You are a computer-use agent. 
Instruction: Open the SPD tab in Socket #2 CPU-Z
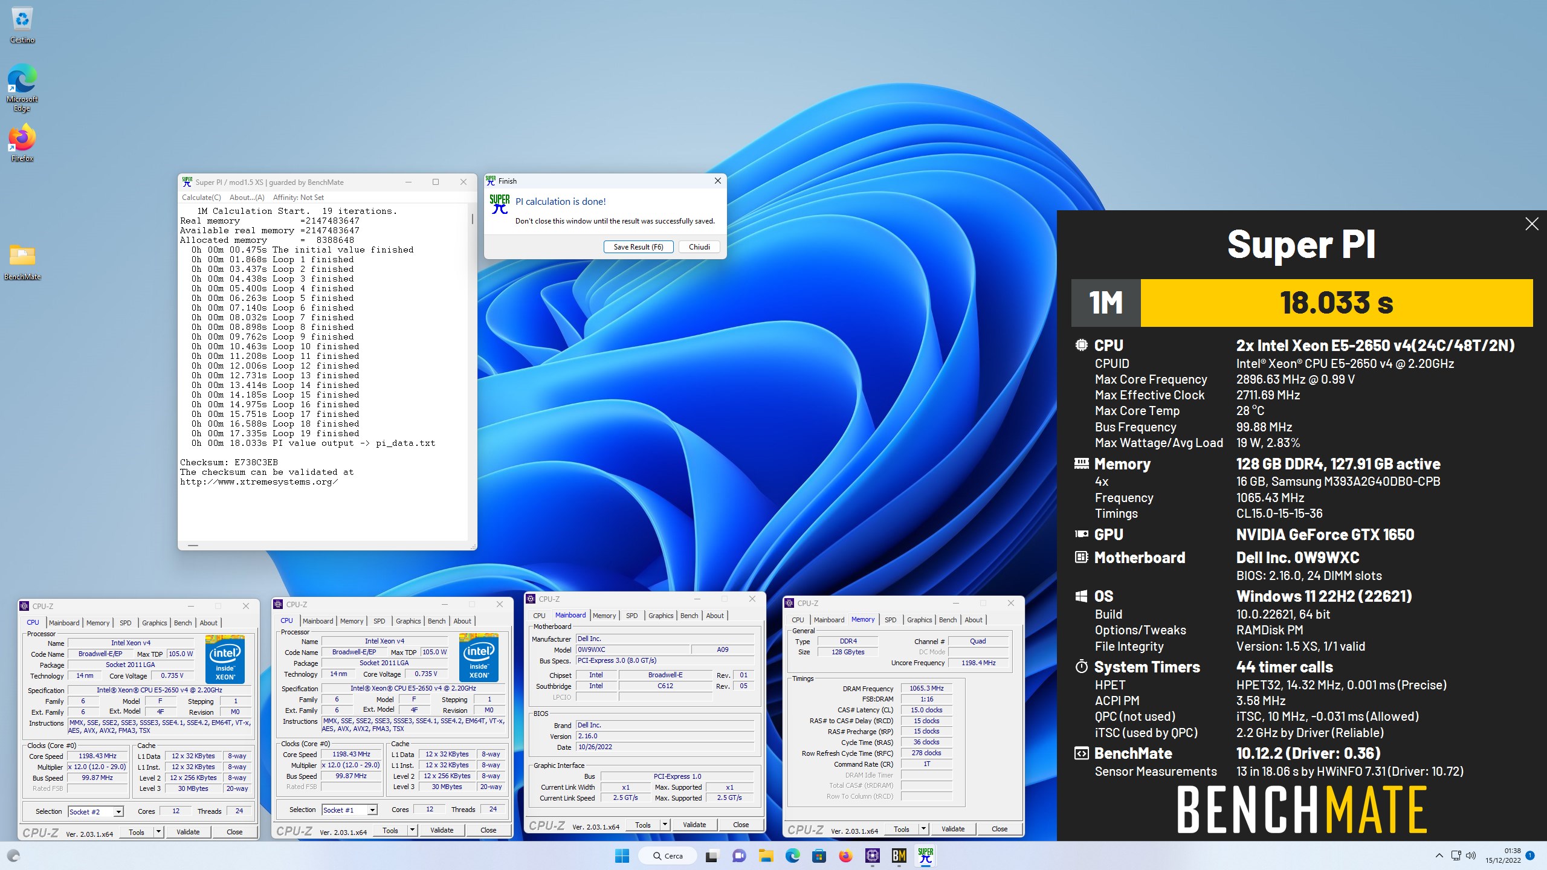(126, 623)
